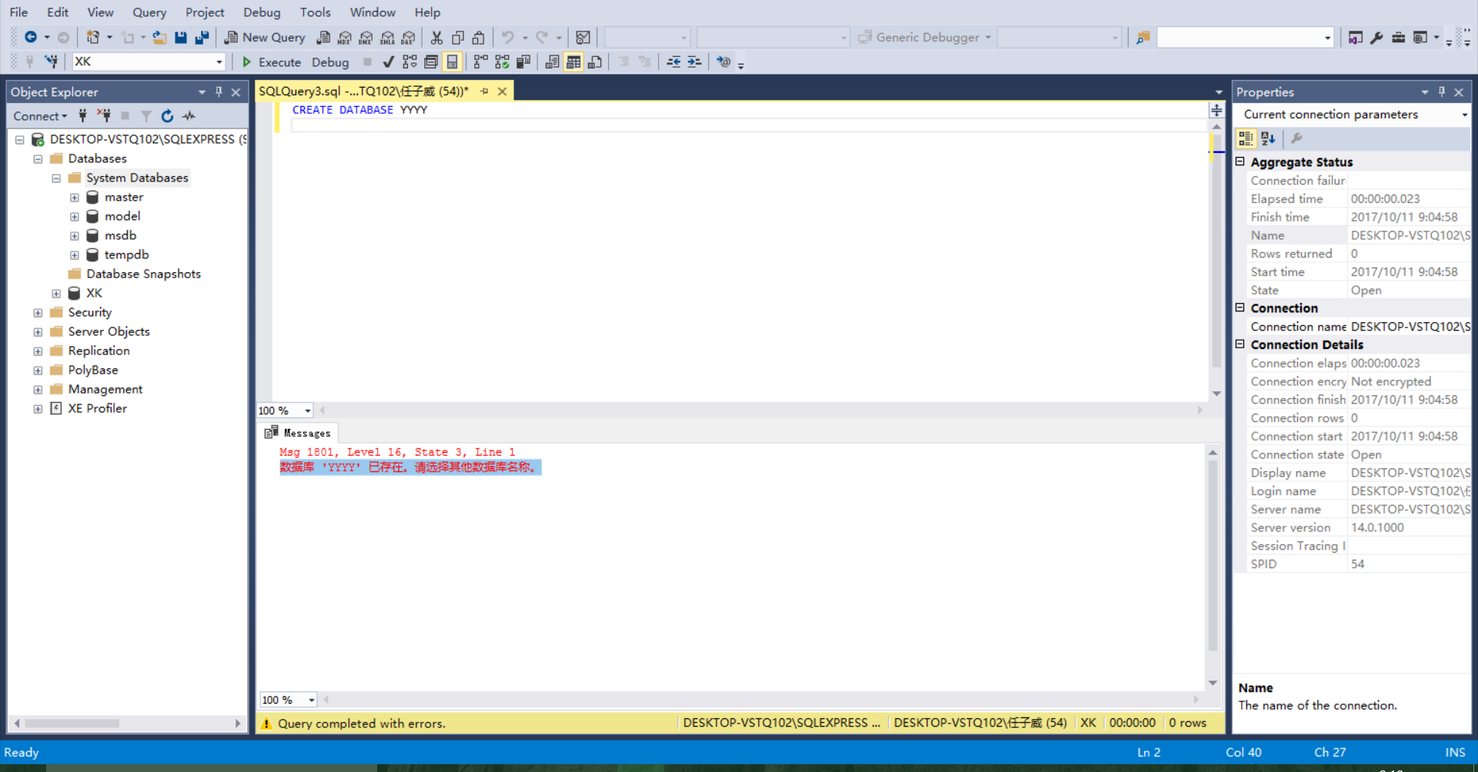Click the Cut scissors icon
This screenshot has height=772, width=1478.
click(436, 37)
